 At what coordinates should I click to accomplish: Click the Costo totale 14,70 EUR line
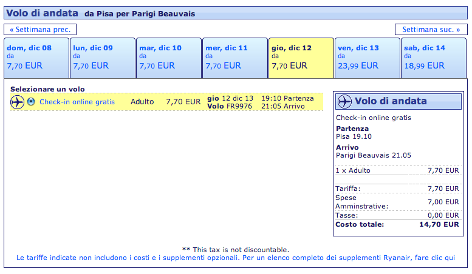click(x=398, y=224)
